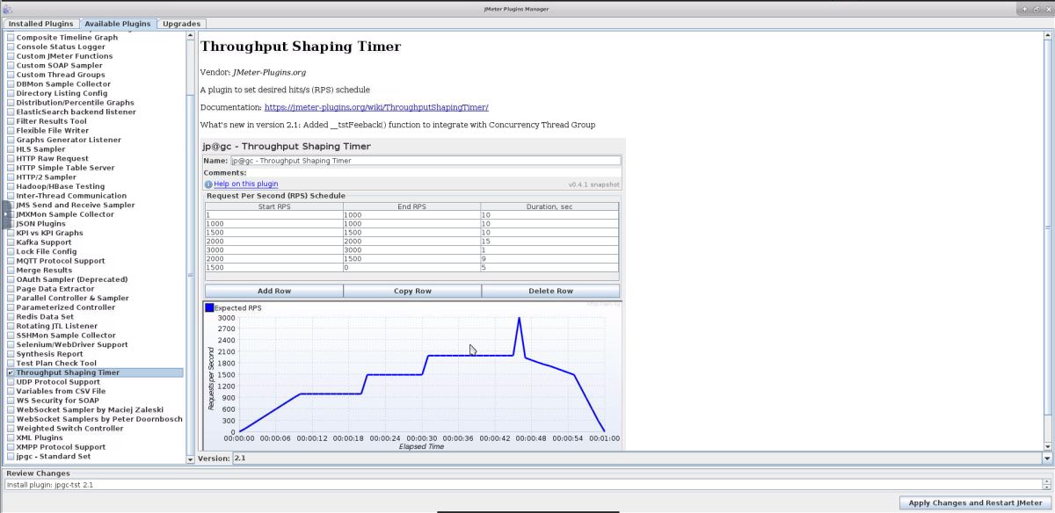This screenshot has height=513, width=1055.
Task: Open the Help on this plugin link
Action: [x=246, y=184]
